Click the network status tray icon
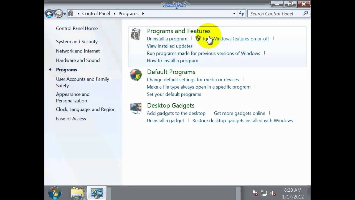The width and height of the screenshot is (355, 200). pos(264,193)
